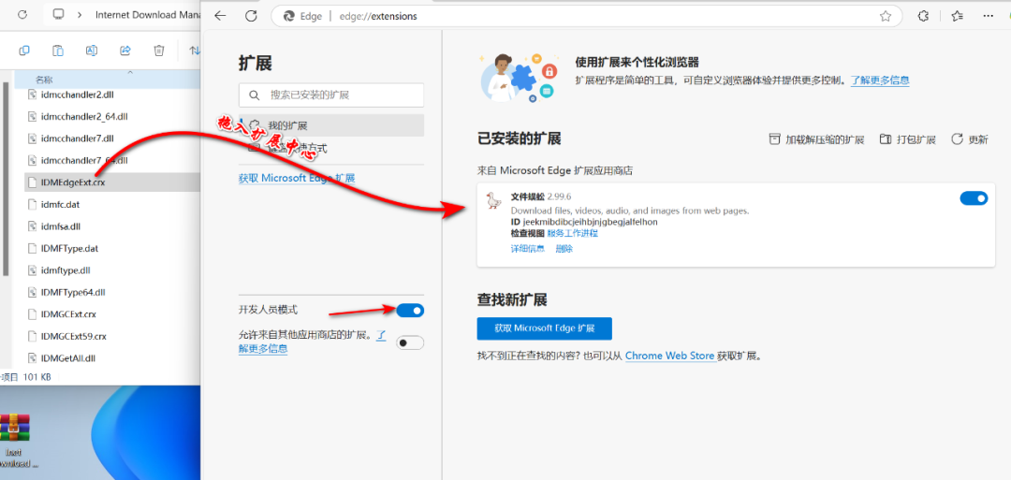Open the Sort icon in File Explorer
This screenshot has height=480, width=1011.
coord(194,51)
